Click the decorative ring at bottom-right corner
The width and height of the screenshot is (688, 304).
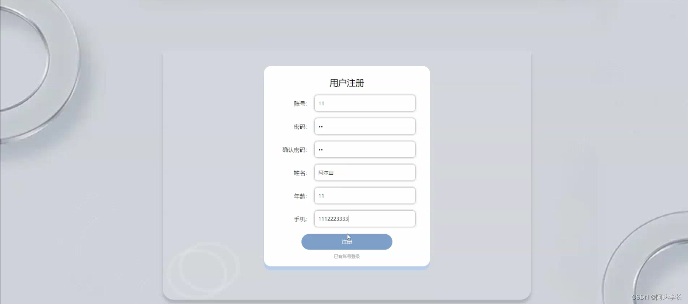pos(645,258)
